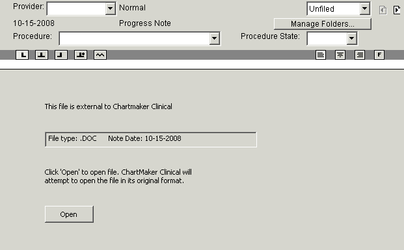Select the right tab stop icon
Image resolution: width=404 pixels, height=250 pixels.
pos(61,55)
